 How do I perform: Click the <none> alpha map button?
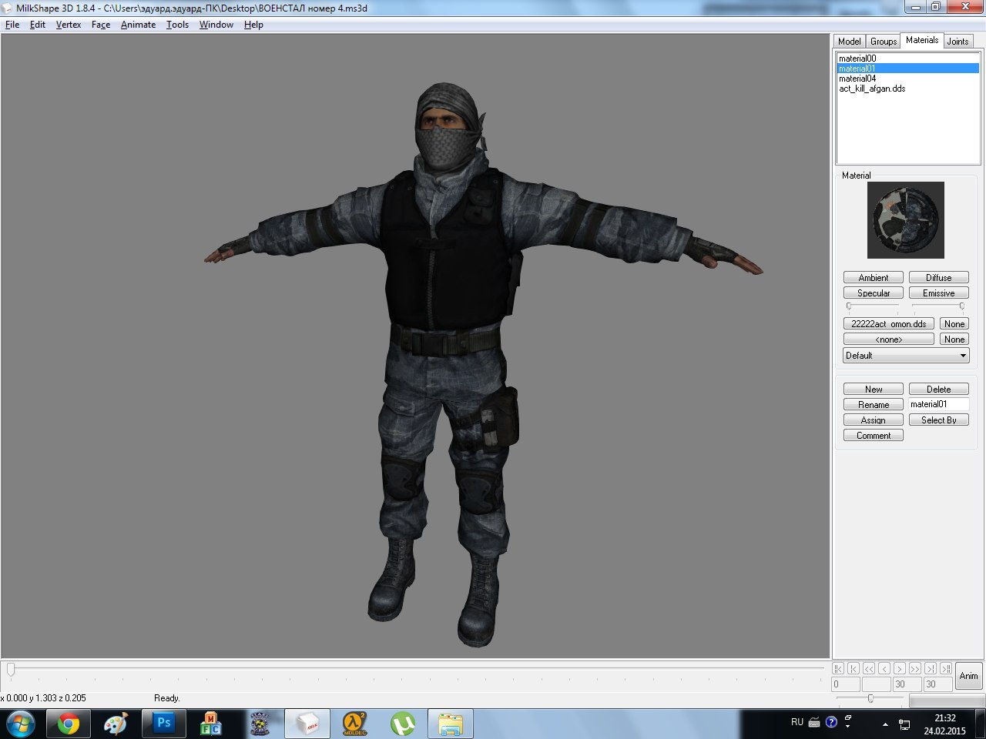coord(888,339)
